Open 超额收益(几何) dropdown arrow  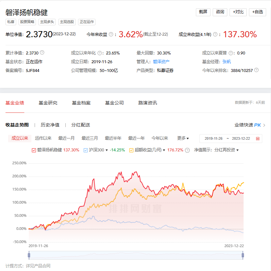point(164,150)
